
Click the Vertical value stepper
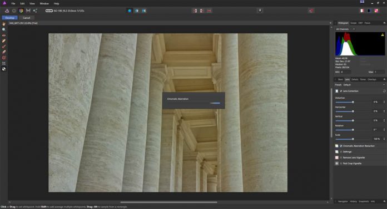[x=384, y=121]
